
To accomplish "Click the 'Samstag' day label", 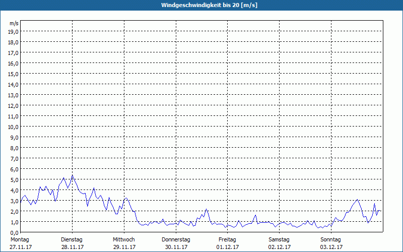I will coord(279,240).
